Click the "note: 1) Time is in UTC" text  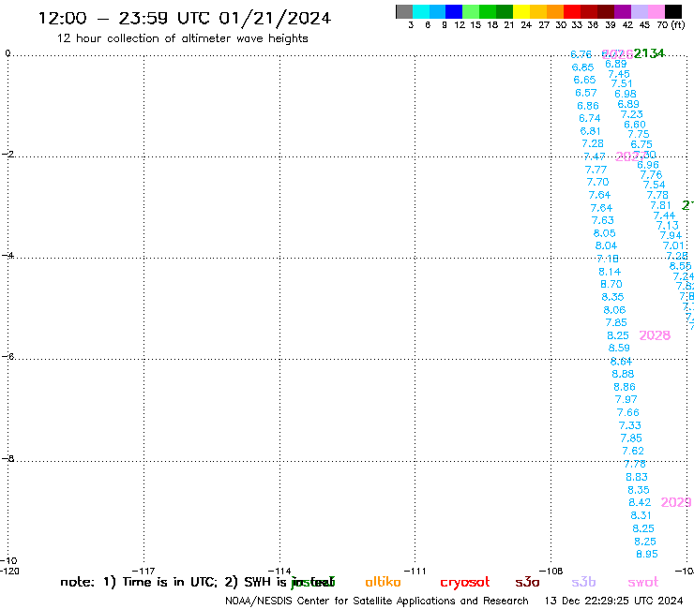(139, 582)
